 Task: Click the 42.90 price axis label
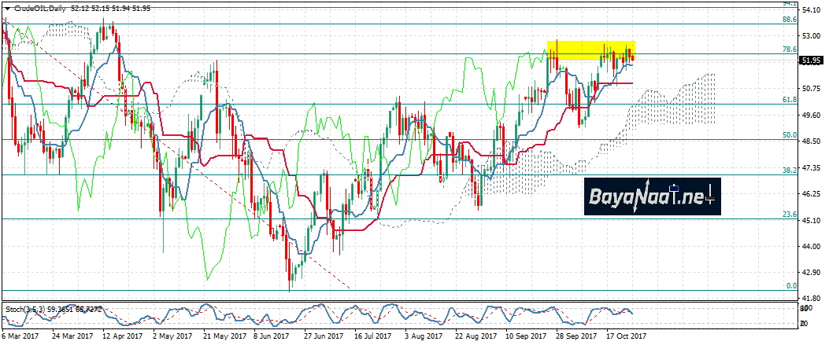point(812,272)
